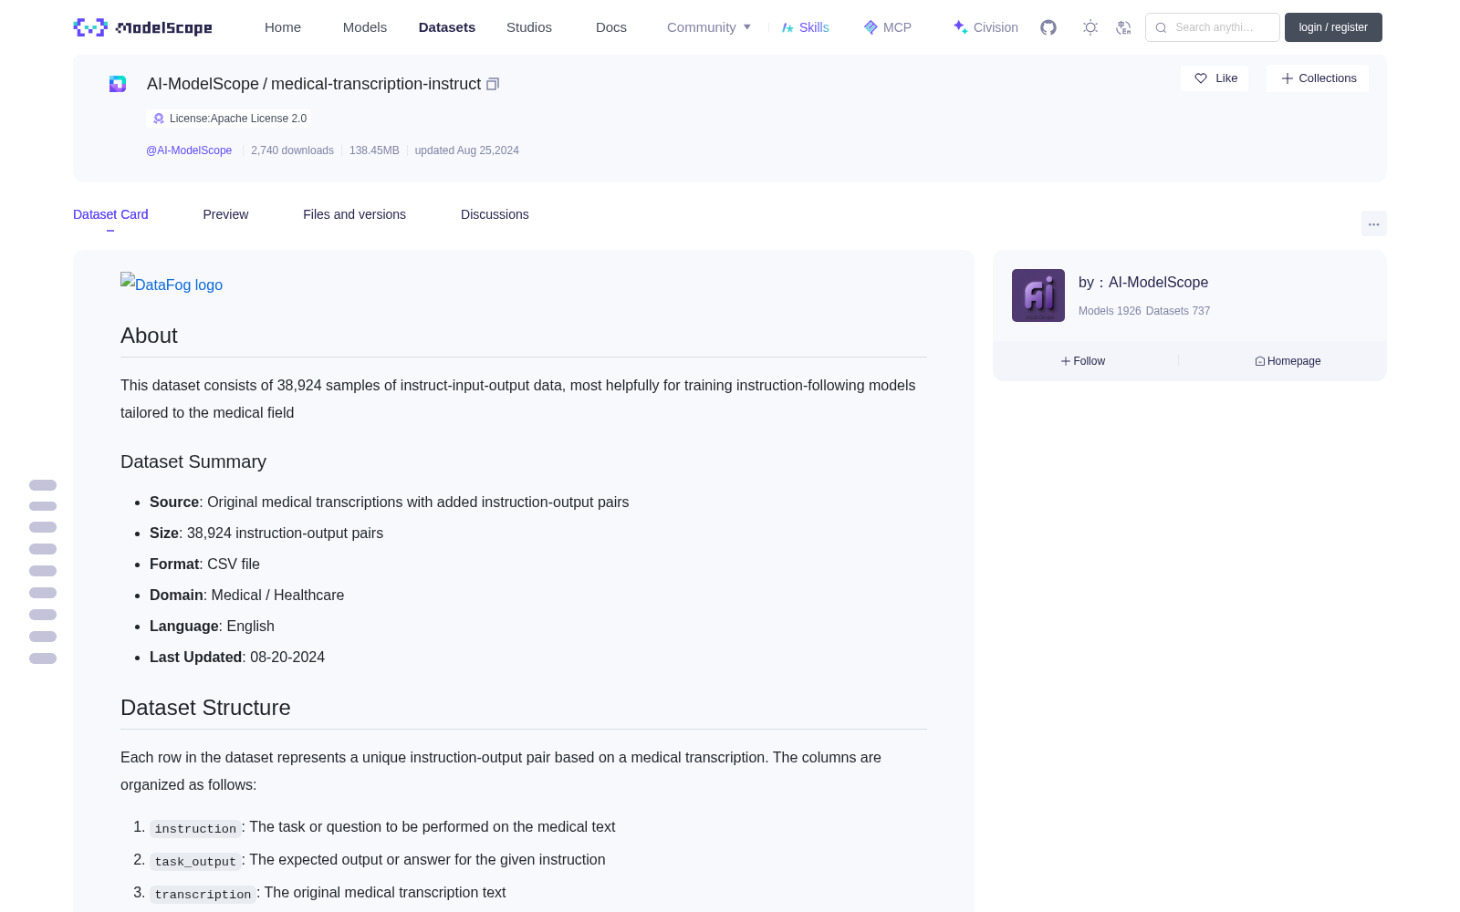
Task: Expand the Community dropdown menu
Action: (x=709, y=27)
